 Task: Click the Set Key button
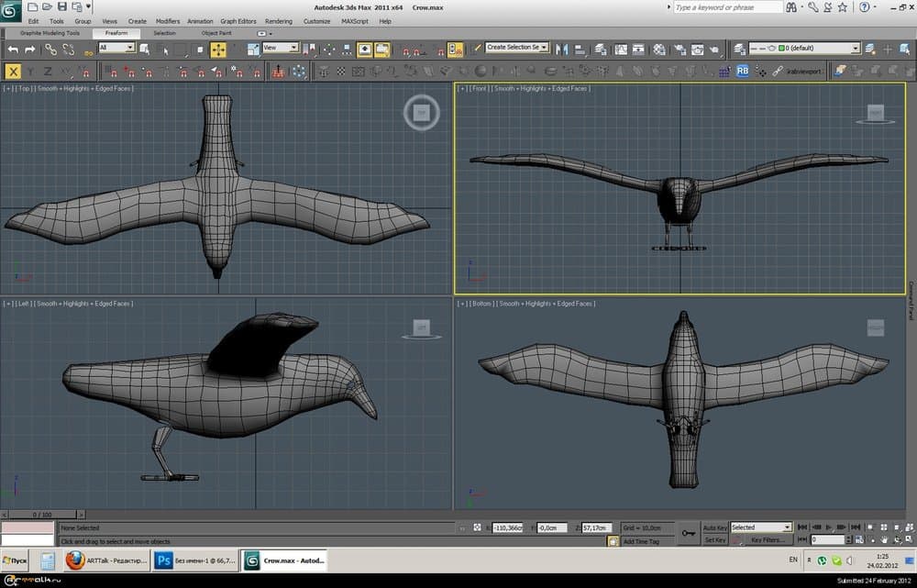click(x=715, y=540)
